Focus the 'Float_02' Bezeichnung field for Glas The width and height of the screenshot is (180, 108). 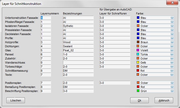[x=78, y=50]
